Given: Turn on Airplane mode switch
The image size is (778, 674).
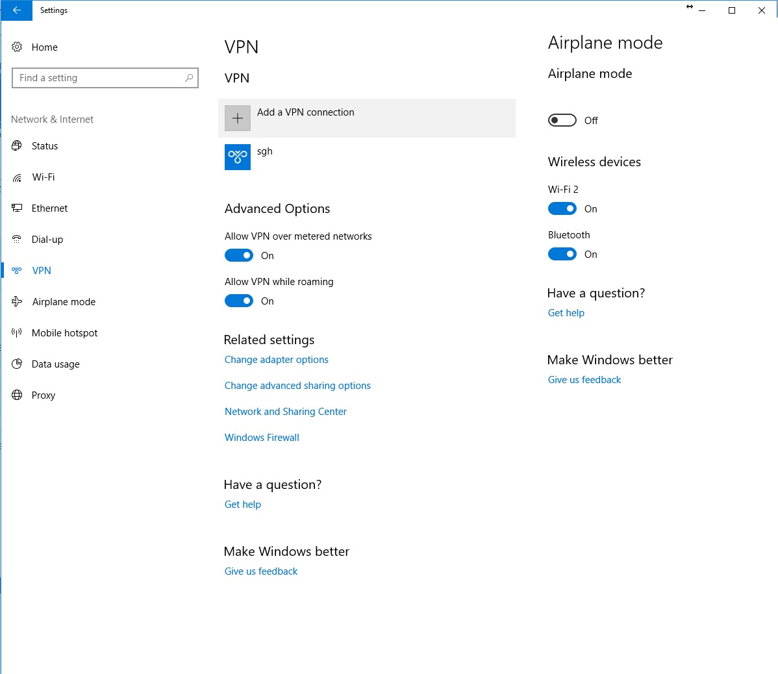Looking at the screenshot, I should point(562,121).
